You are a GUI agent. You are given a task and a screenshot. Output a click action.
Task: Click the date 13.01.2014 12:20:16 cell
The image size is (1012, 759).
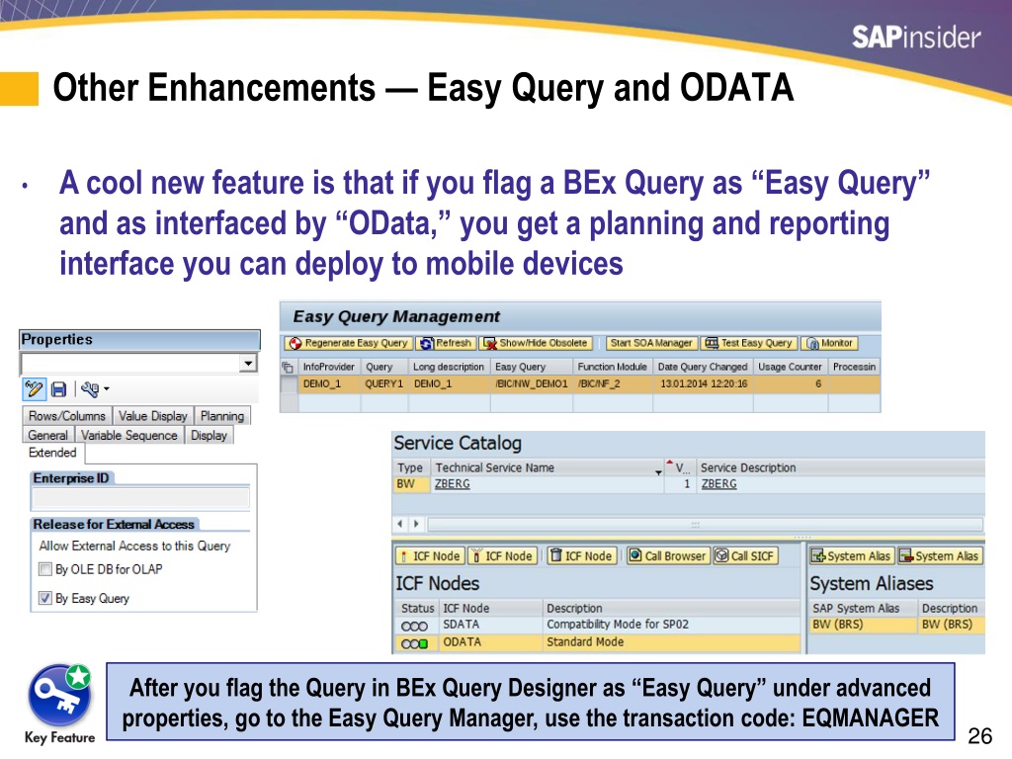coord(704,384)
